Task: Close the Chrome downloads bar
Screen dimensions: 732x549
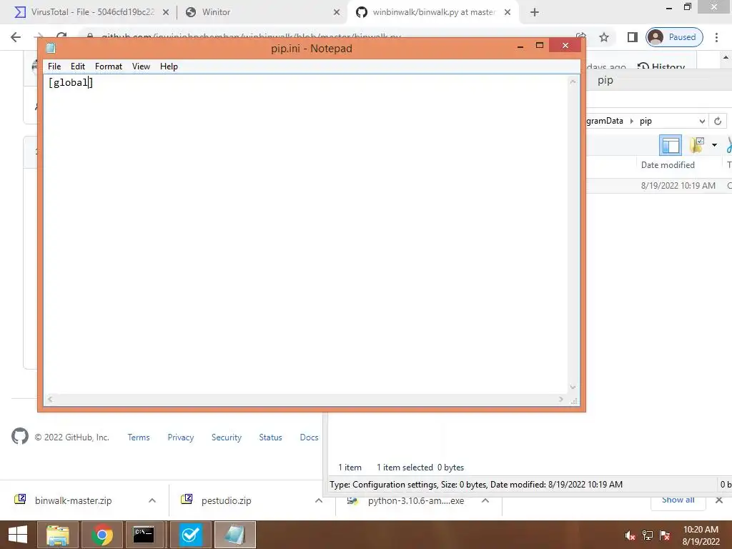Action: tap(719, 500)
